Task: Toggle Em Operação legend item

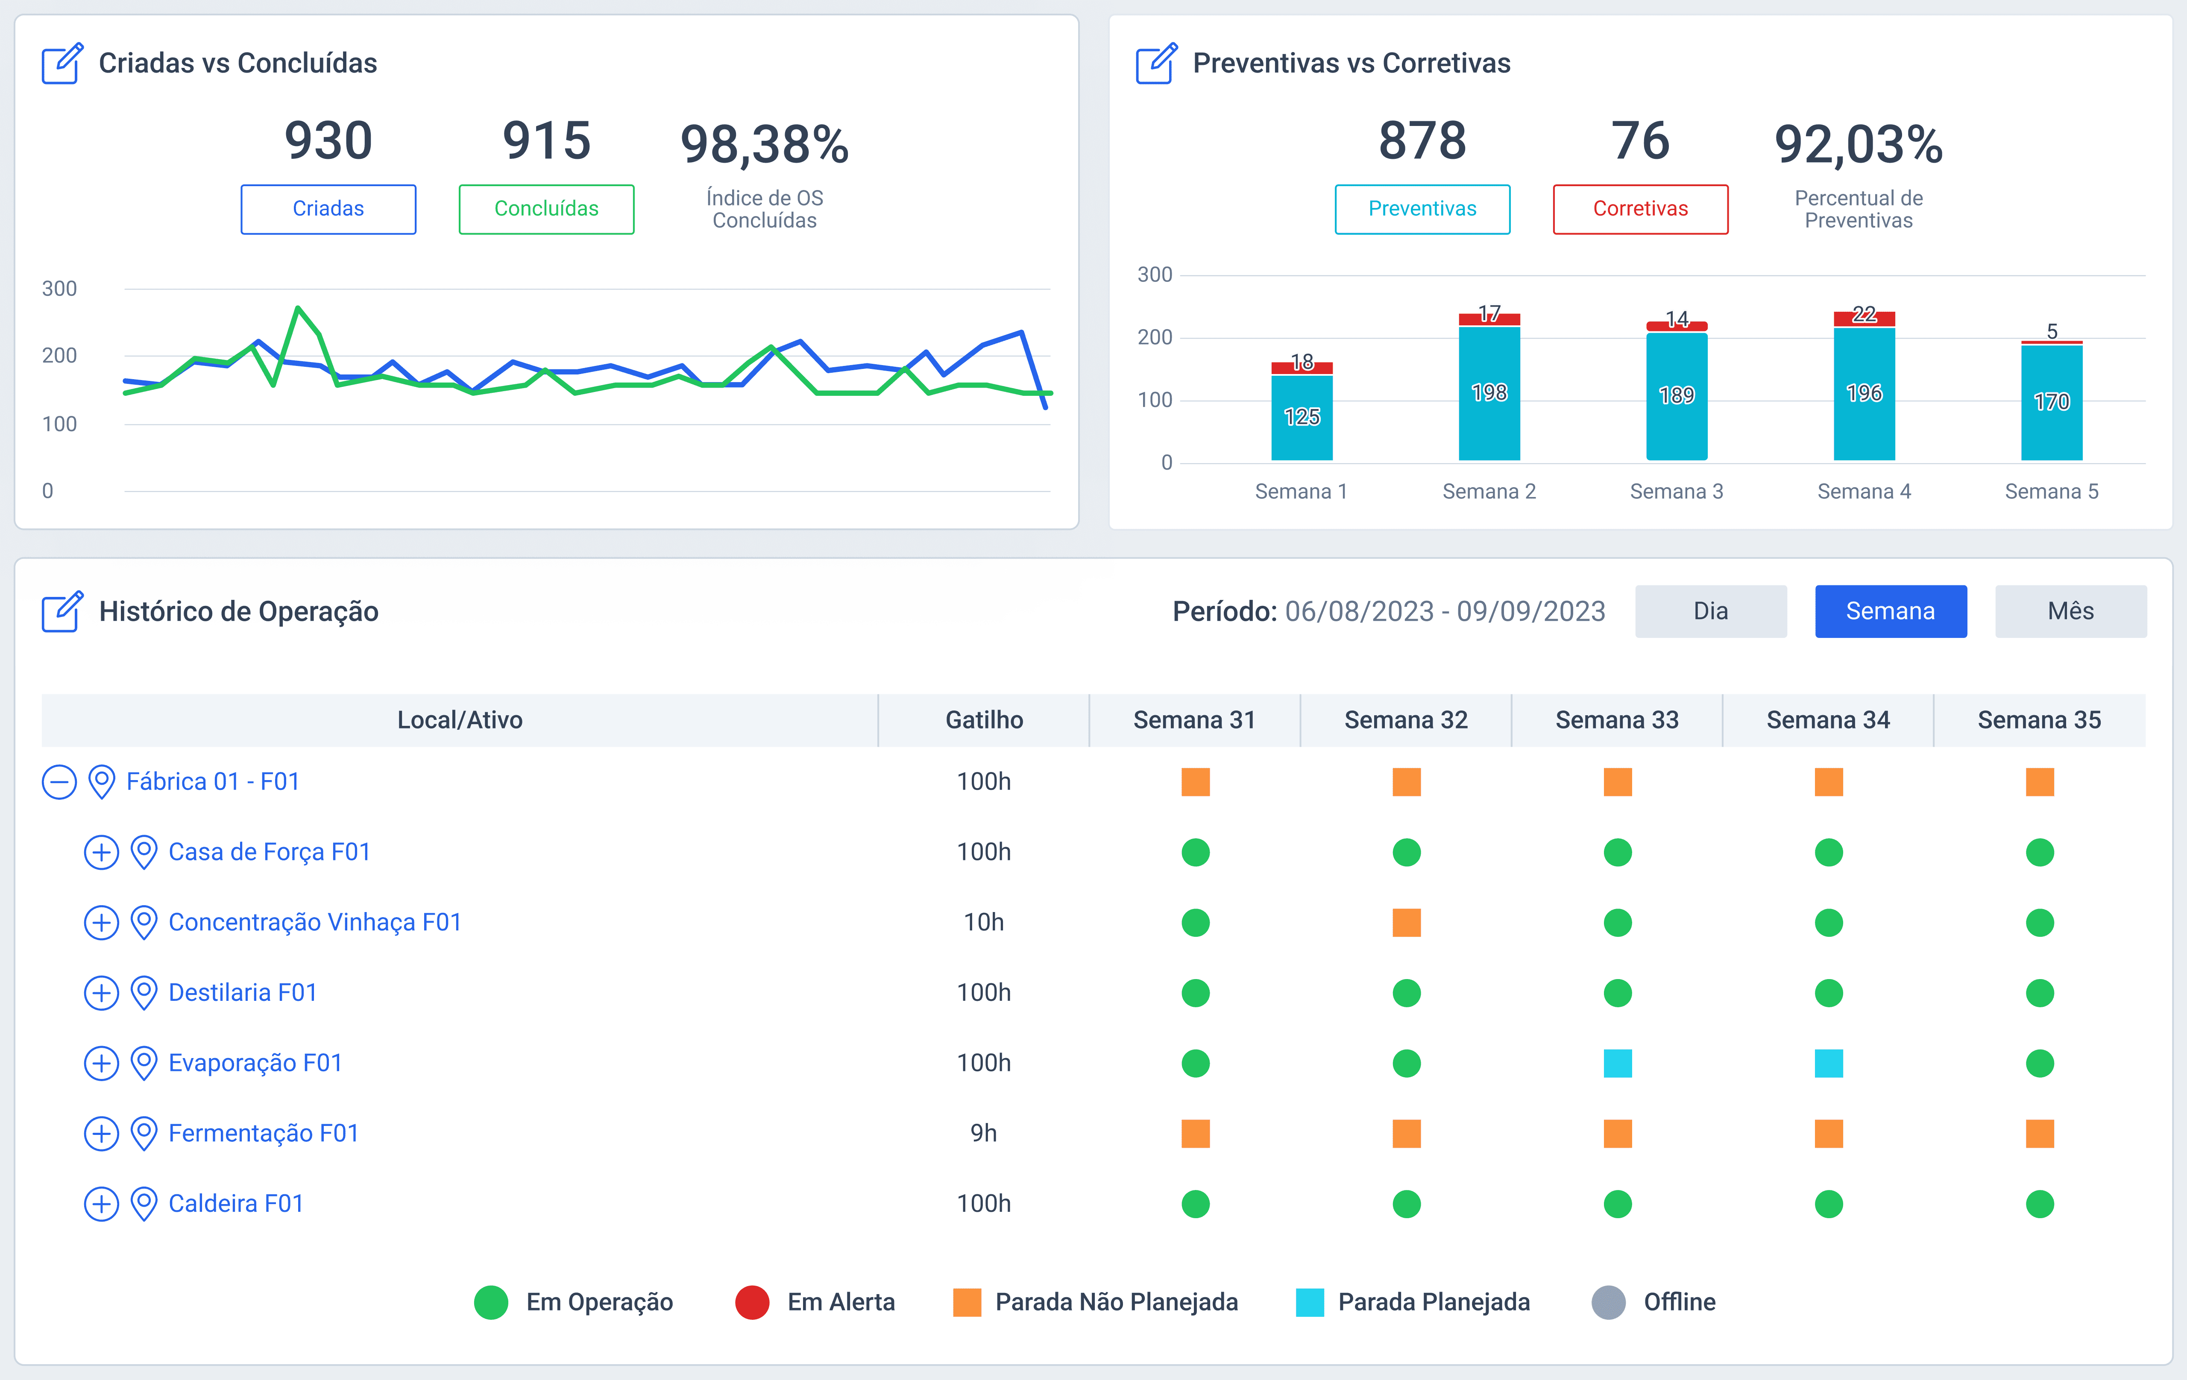Action: pyautogui.click(x=573, y=1302)
